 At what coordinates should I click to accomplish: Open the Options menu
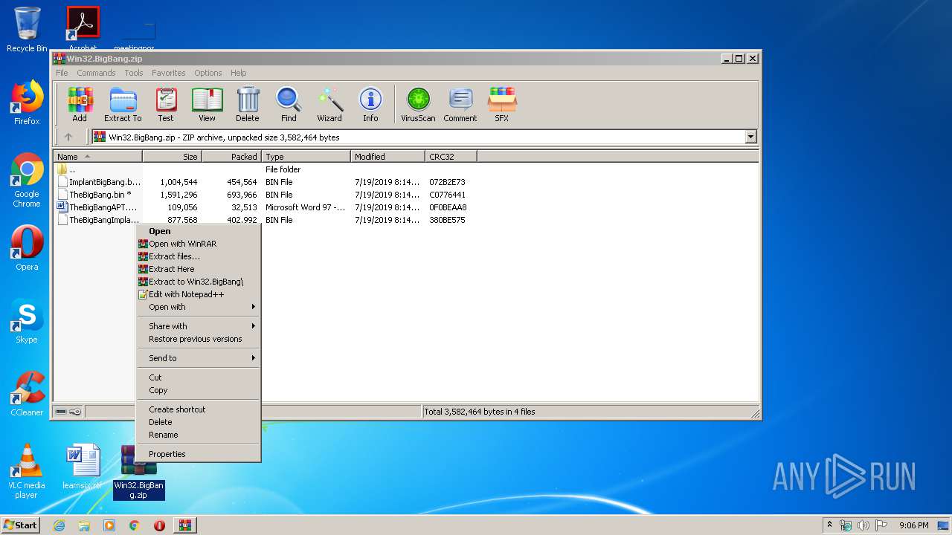tap(208, 73)
